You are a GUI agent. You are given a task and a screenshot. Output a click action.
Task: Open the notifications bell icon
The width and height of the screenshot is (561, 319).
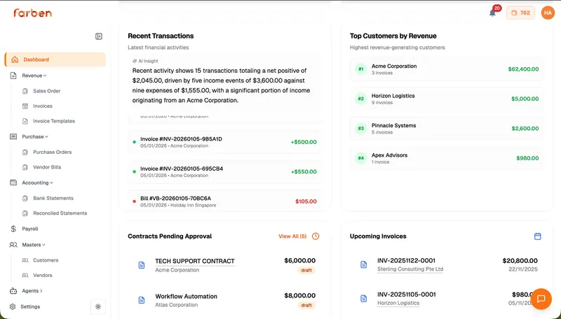click(x=493, y=13)
